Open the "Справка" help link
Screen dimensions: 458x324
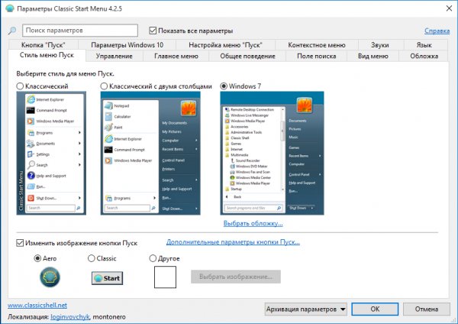point(437,31)
